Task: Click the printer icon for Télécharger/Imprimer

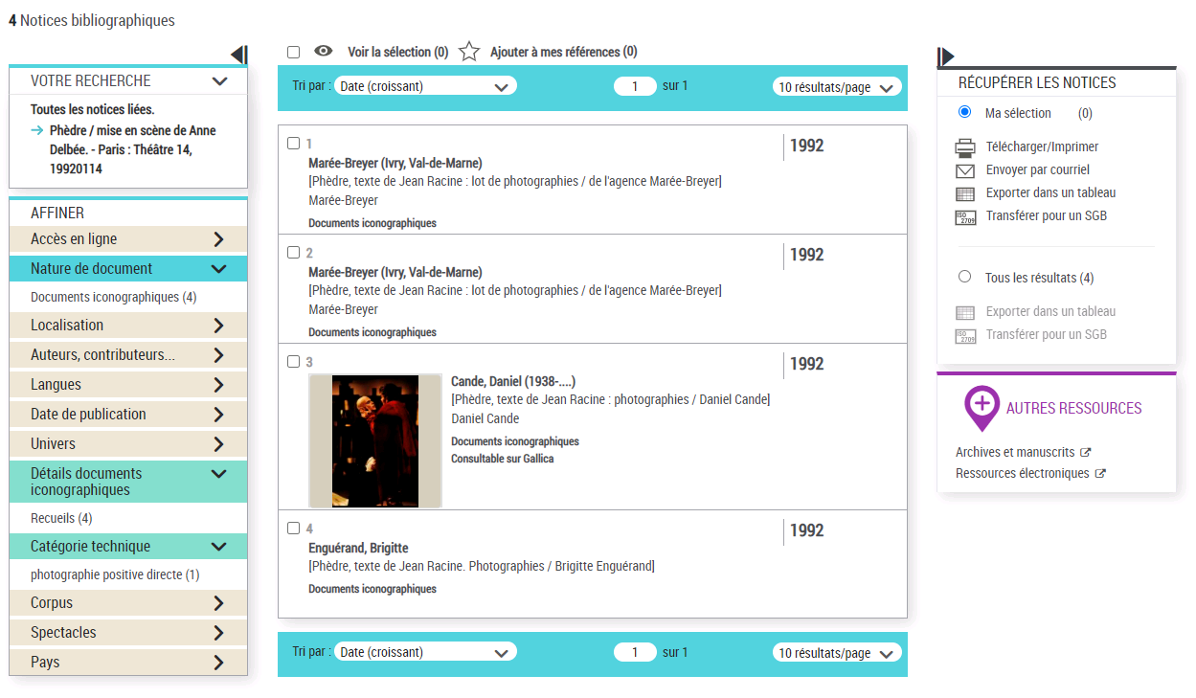Action: tap(965, 147)
